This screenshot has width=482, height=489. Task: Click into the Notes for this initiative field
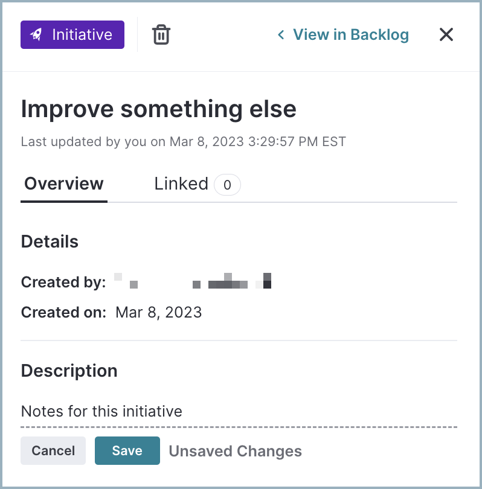(239, 411)
